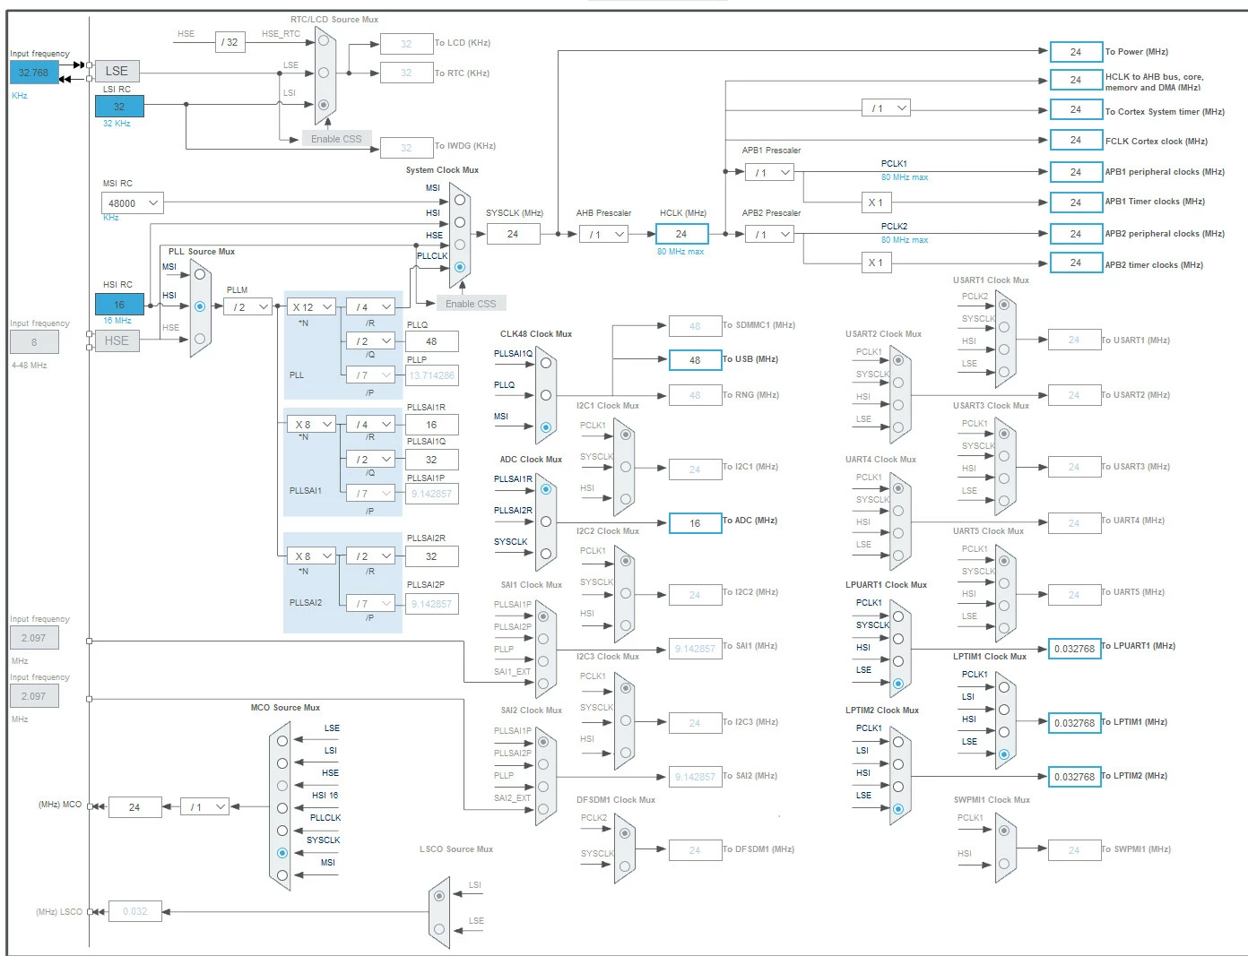Screen dimensions: 1248x956
Task: Open the Cortex System timer divider dropdown
Action: 887,108
